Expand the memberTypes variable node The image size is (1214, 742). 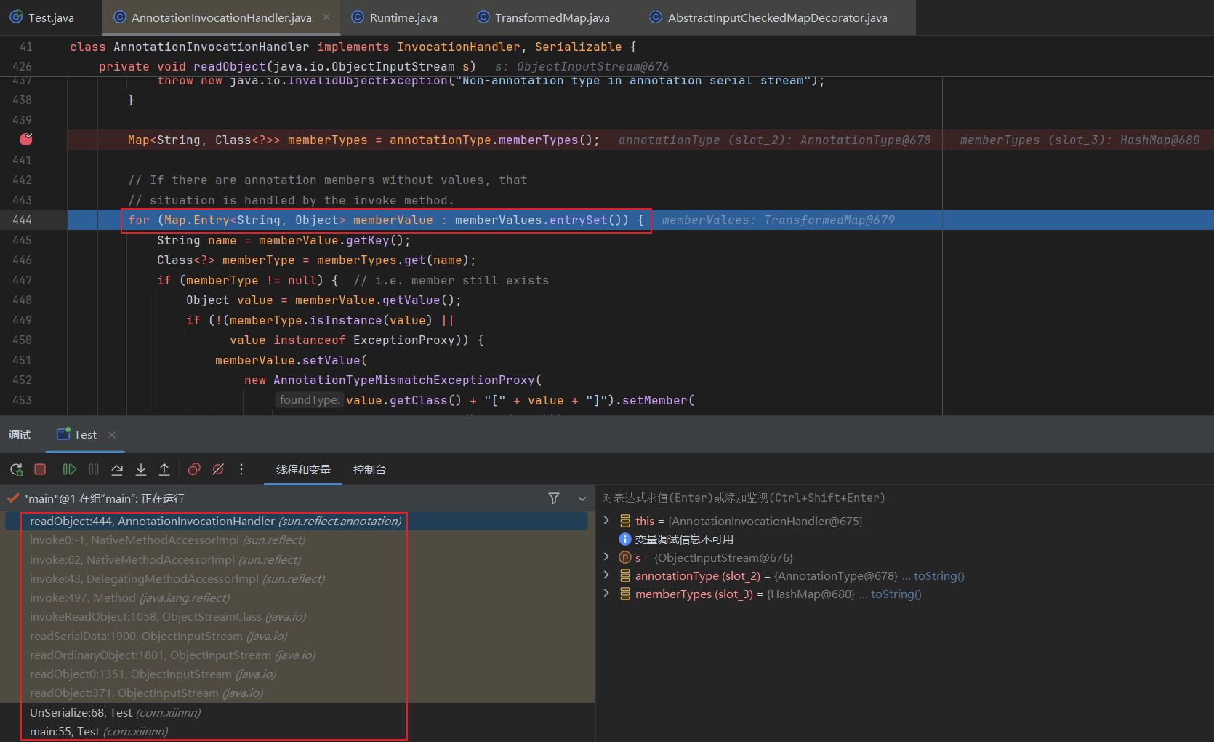coord(607,594)
